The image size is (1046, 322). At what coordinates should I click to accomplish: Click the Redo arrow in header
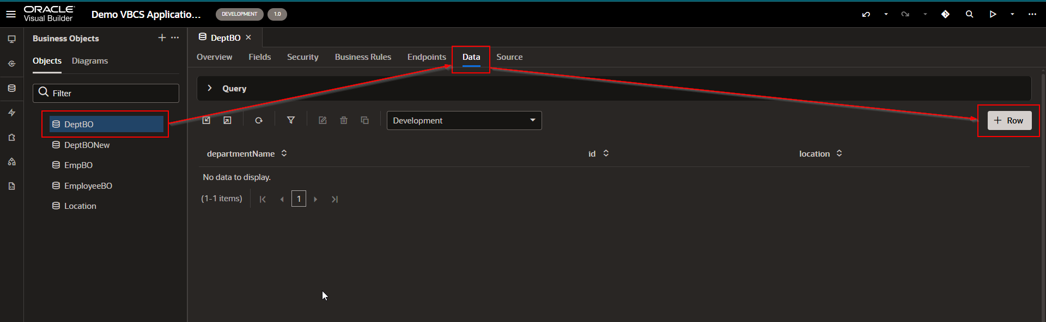(905, 14)
